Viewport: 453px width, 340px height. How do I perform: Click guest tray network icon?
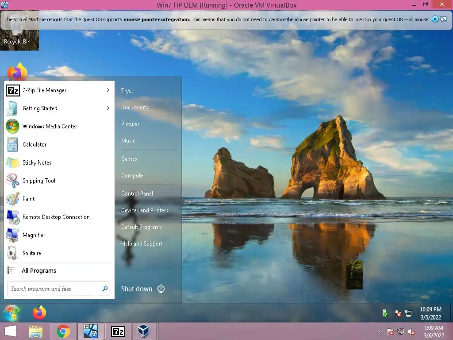pos(408,313)
